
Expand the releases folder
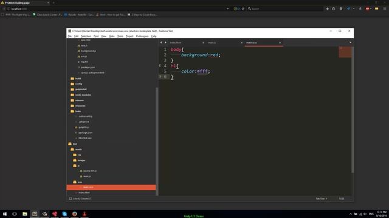coord(80,101)
